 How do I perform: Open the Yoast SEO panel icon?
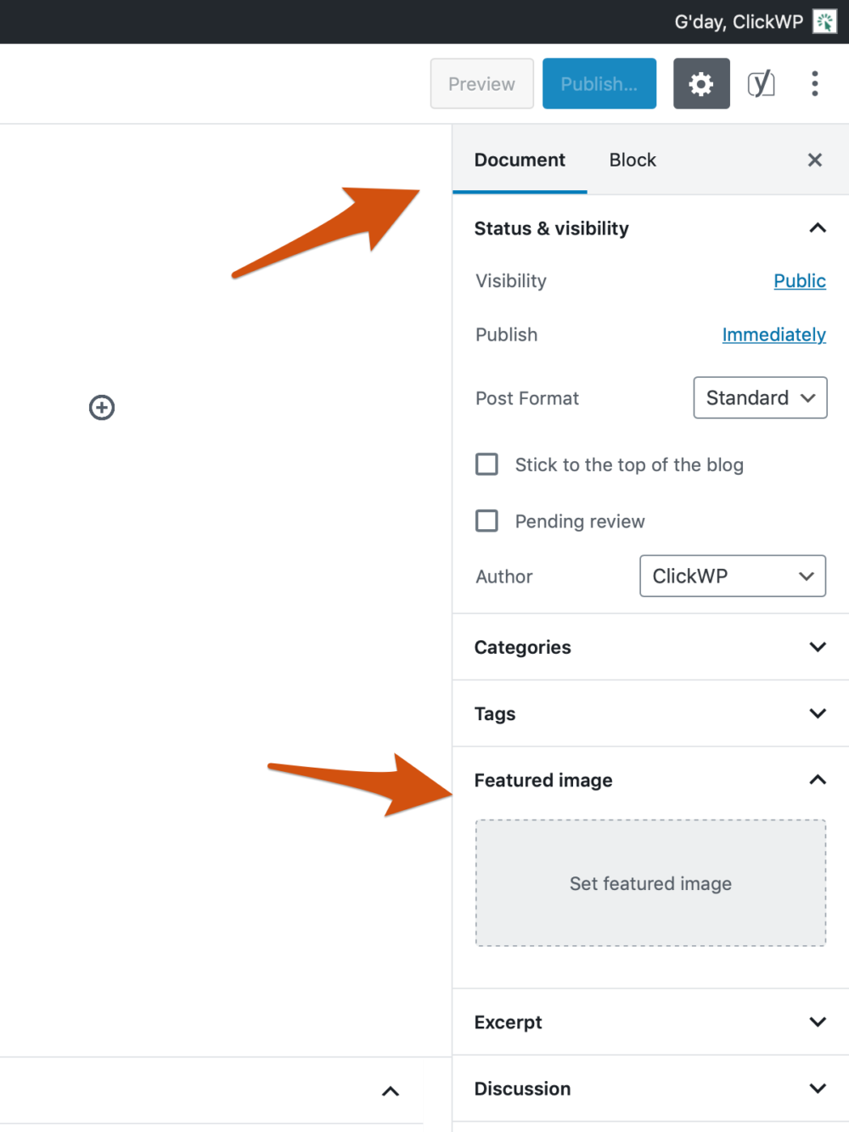tap(761, 83)
